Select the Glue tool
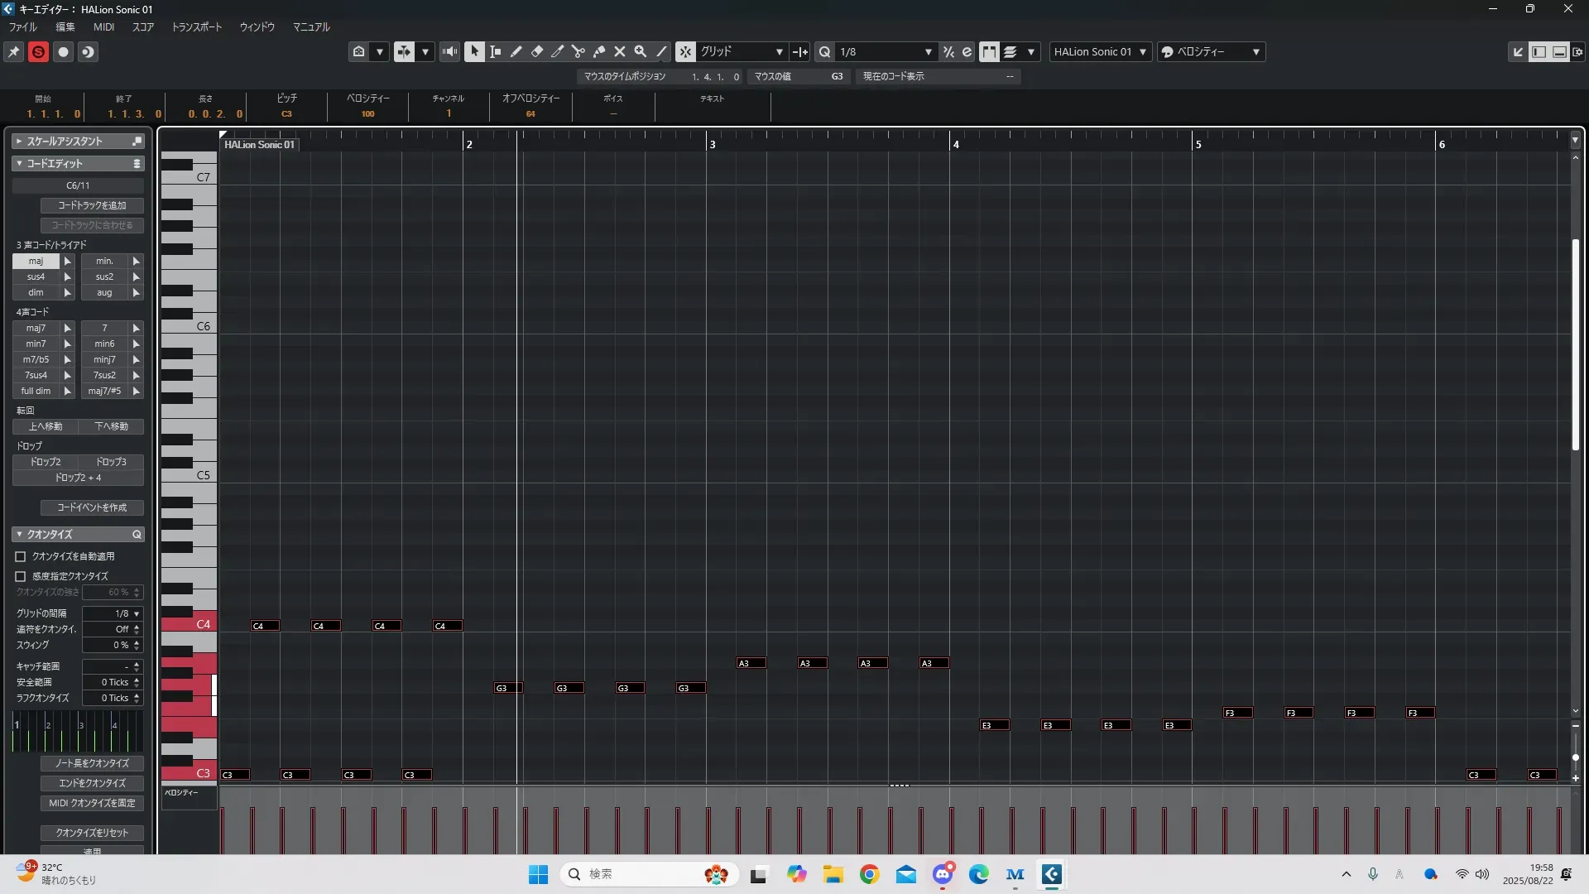 click(x=599, y=51)
